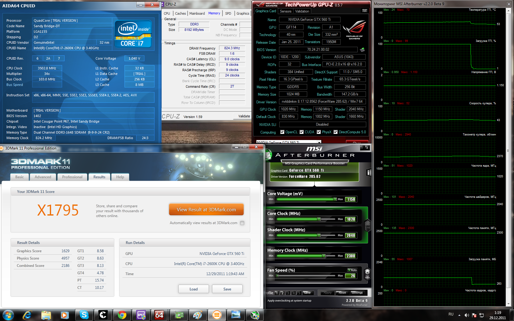
Task: Switch to 3DMark orange circle taskbar icon
Action: tap(217, 315)
